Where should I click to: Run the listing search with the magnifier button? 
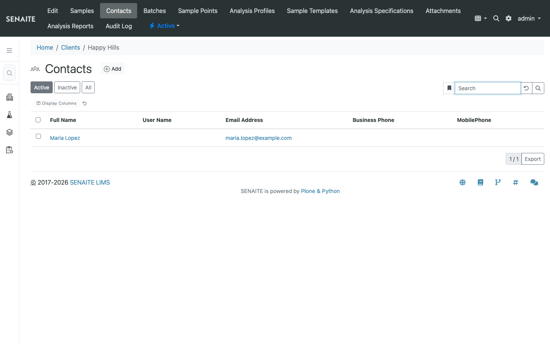pos(538,88)
